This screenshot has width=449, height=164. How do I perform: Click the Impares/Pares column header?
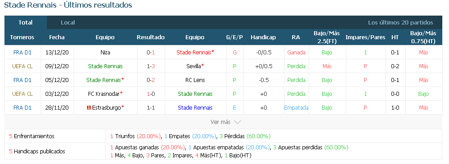(x=365, y=37)
